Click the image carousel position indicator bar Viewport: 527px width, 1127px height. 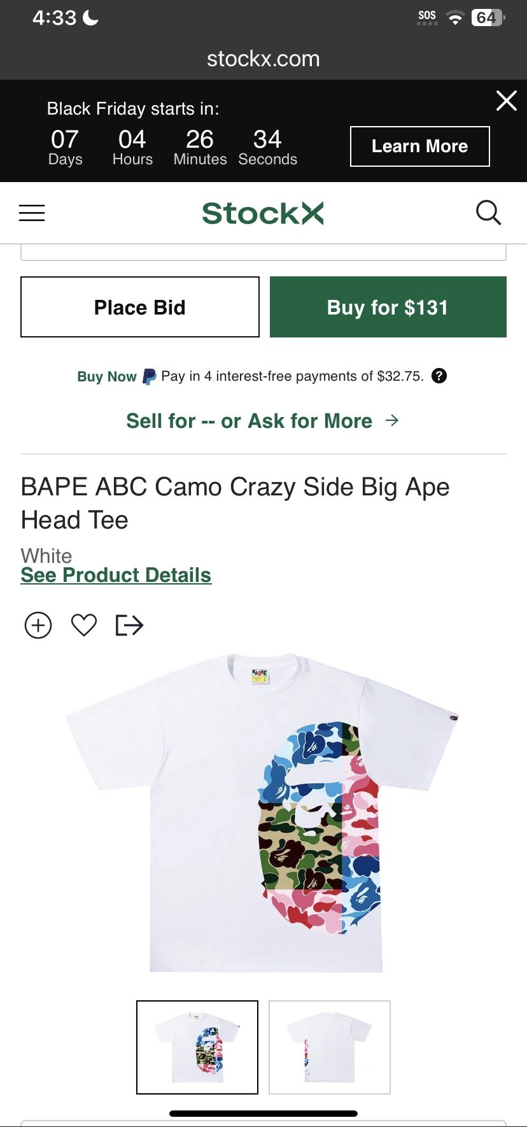263,1108
